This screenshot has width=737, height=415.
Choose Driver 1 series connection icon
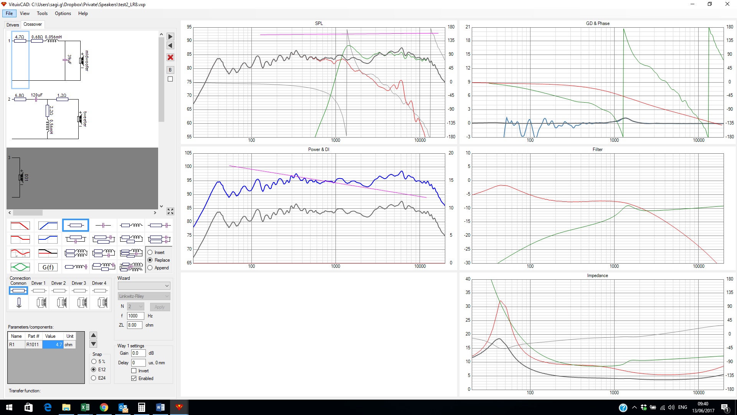coord(39,291)
